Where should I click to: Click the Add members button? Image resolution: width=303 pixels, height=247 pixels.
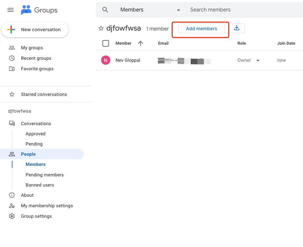point(201,29)
